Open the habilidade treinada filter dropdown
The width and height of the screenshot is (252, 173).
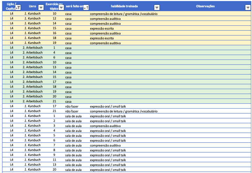157,7
